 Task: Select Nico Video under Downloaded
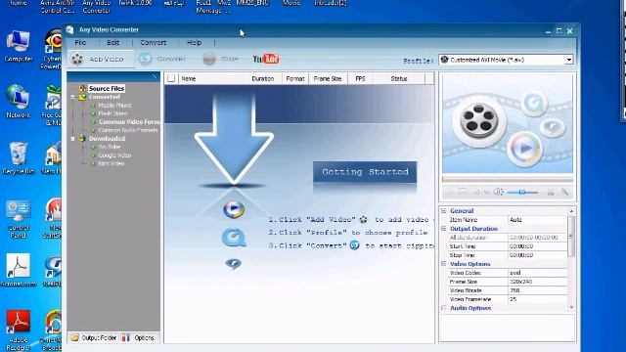coord(112,163)
